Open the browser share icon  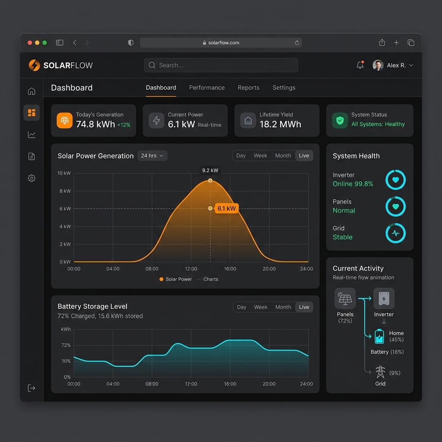pos(382,43)
